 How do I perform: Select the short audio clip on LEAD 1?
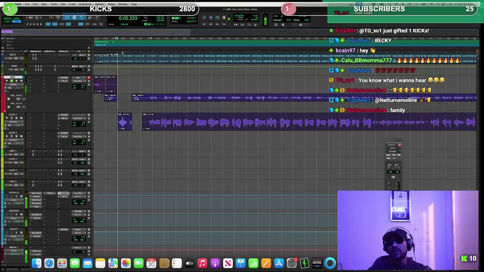[x=124, y=122]
